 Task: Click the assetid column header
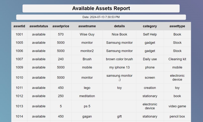19,26
